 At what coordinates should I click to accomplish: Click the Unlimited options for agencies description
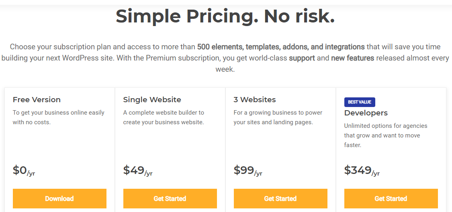[x=386, y=135]
